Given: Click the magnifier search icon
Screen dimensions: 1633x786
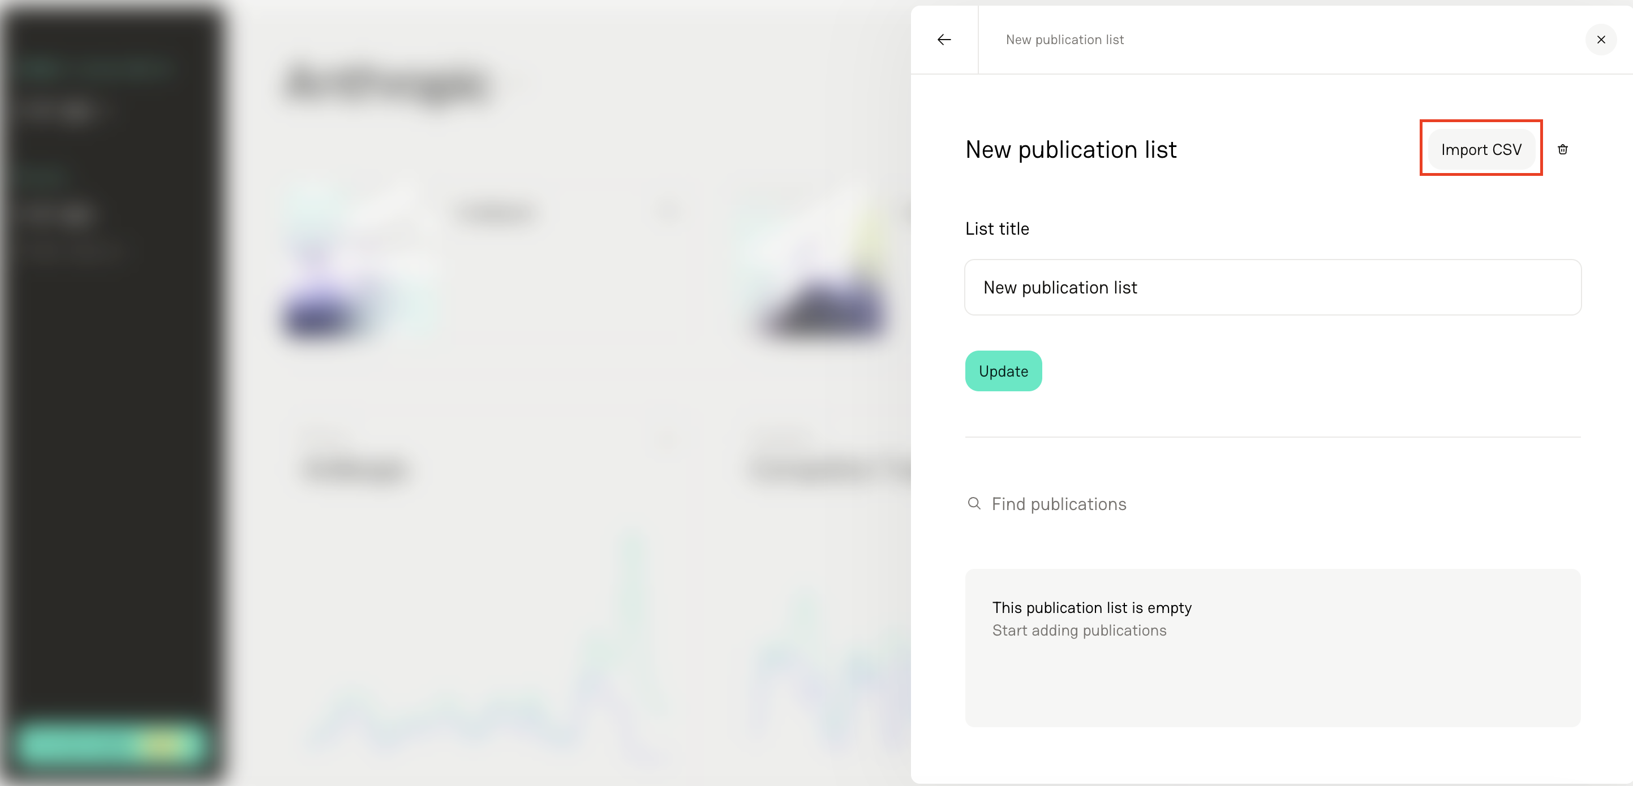Looking at the screenshot, I should tap(974, 503).
